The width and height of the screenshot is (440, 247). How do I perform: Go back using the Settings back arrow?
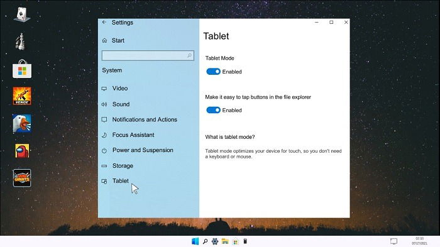(x=104, y=22)
